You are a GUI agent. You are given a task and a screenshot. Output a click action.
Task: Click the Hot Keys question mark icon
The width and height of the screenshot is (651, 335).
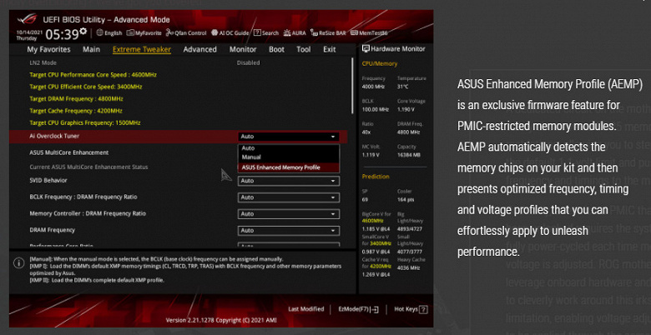pyautogui.click(x=423, y=309)
